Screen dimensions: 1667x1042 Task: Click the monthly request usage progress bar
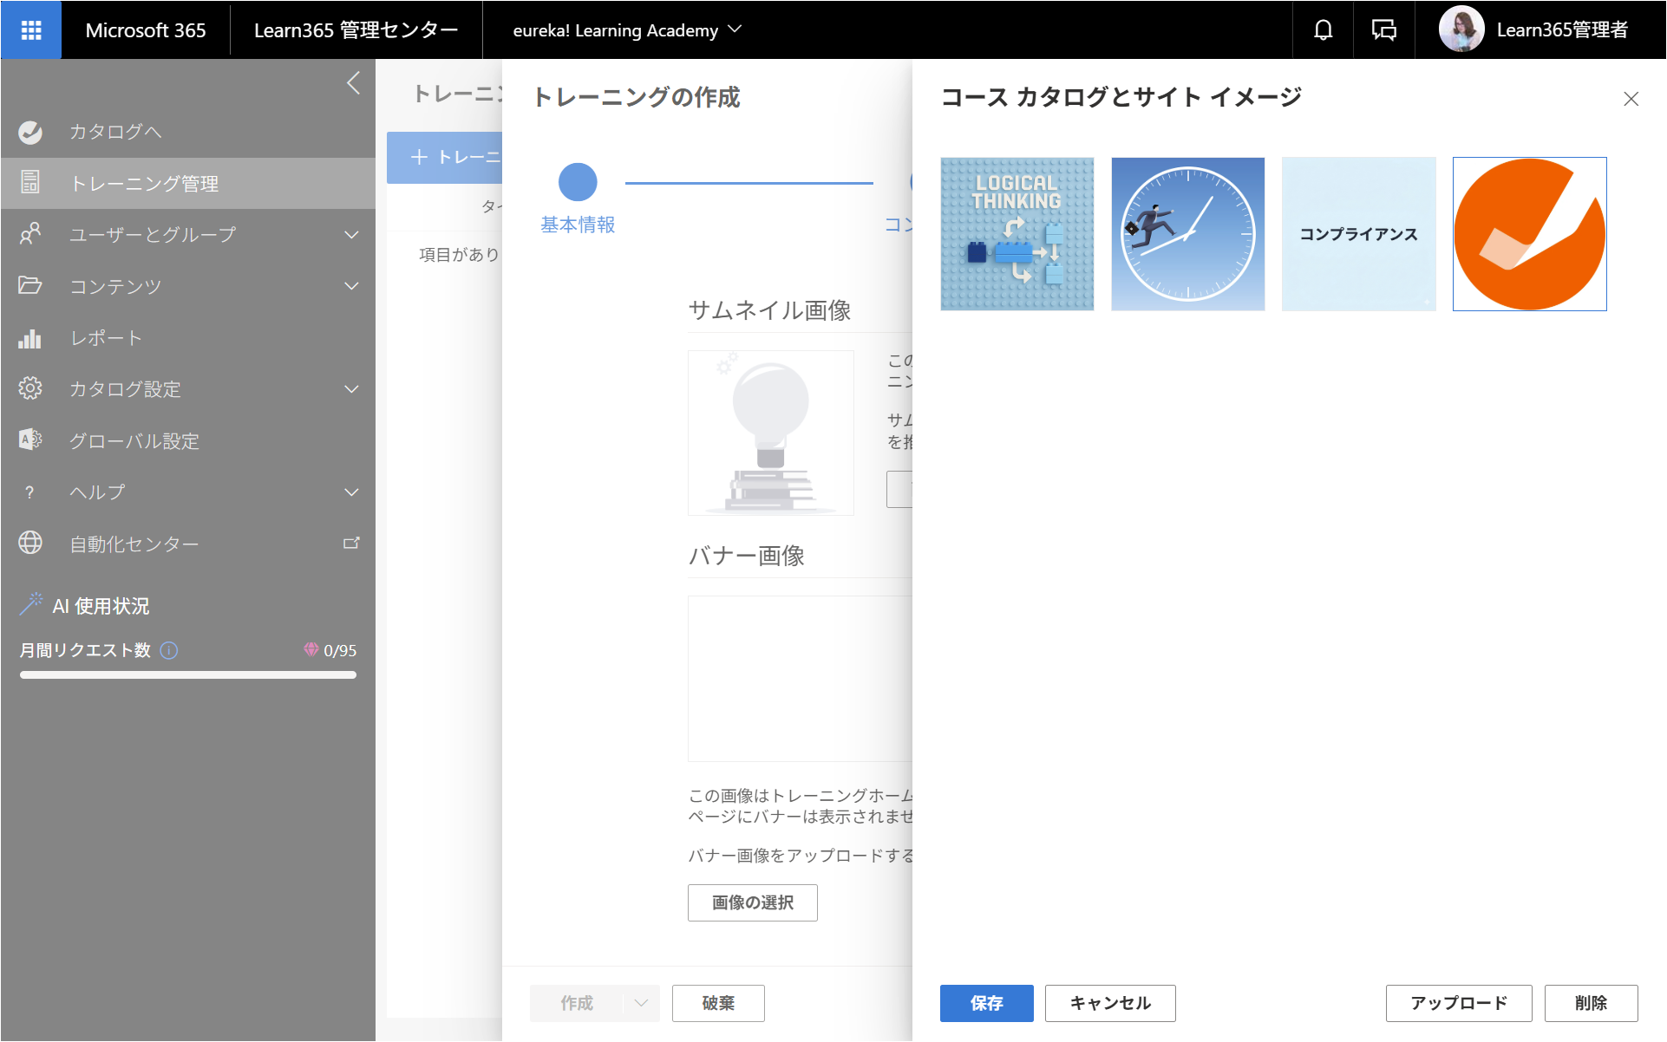coord(188,674)
